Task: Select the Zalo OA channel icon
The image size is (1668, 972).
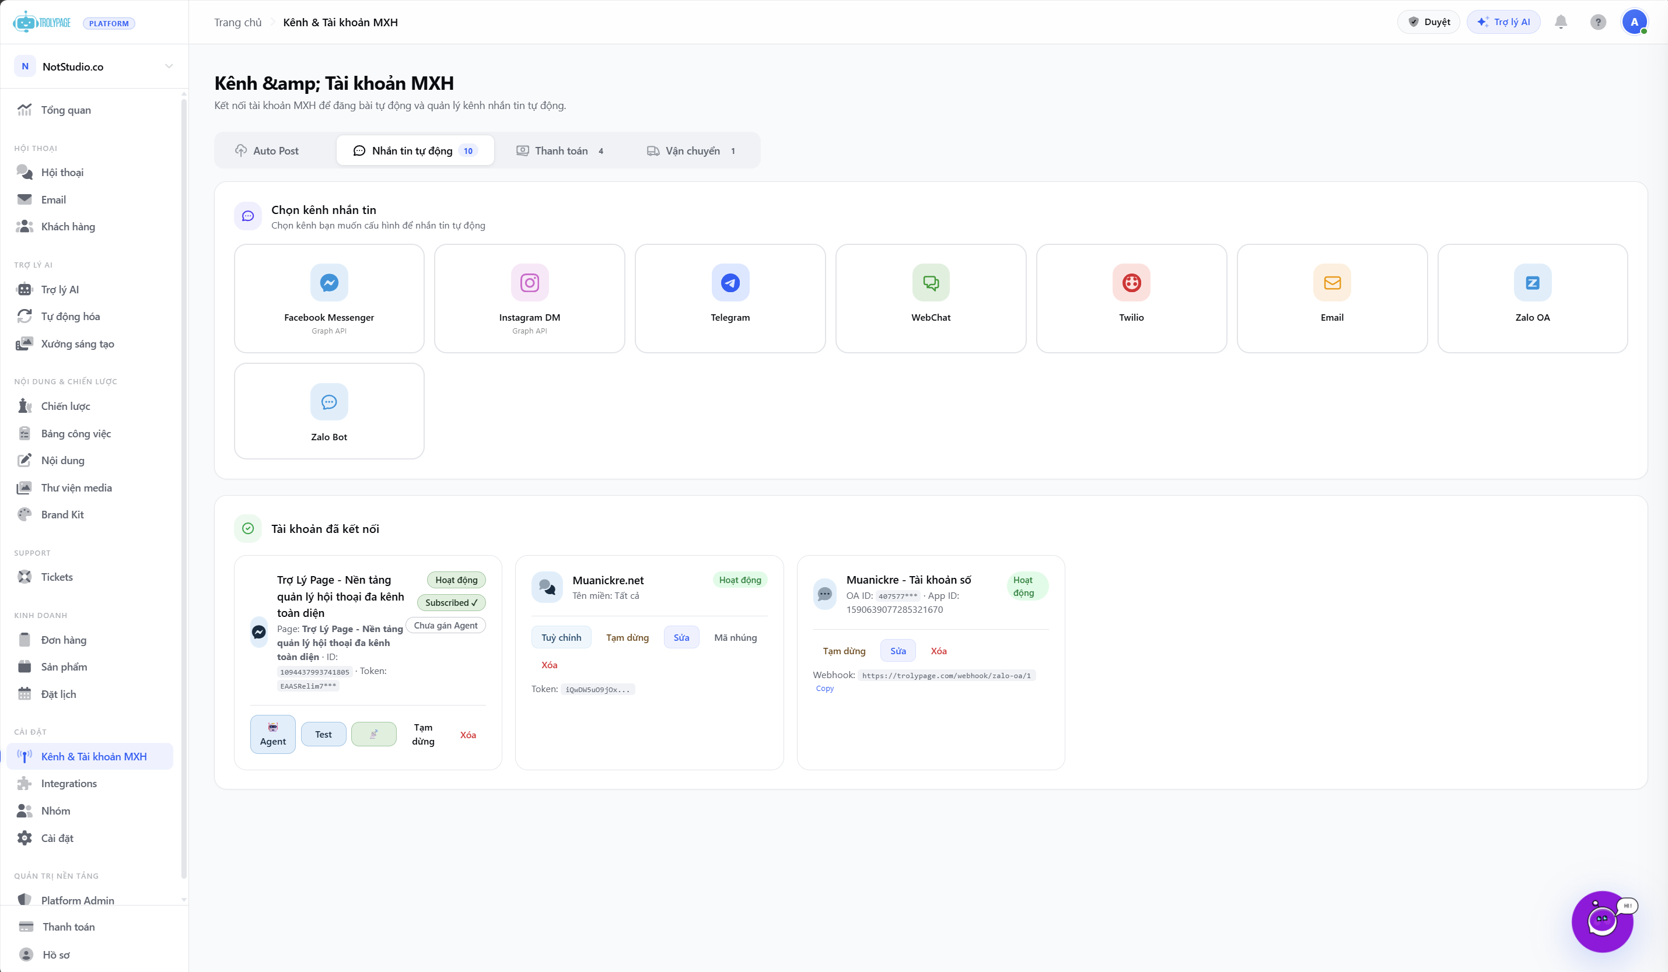Action: [1532, 283]
